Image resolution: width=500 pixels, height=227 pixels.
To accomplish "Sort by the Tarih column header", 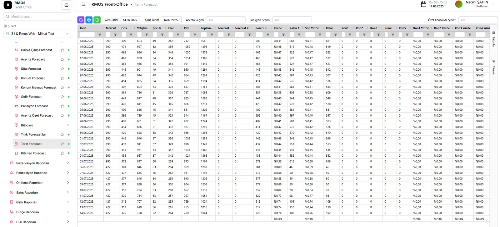I will point(83,28).
